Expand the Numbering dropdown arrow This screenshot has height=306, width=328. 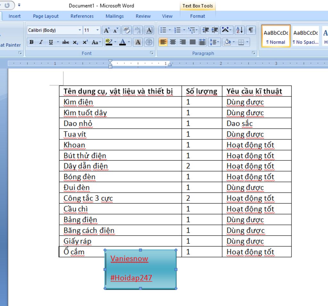pyautogui.click(x=184, y=30)
